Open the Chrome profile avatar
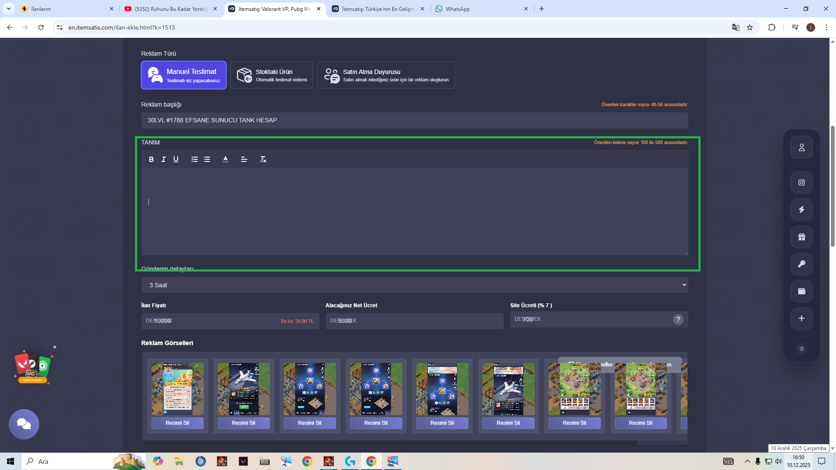This screenshot has width=836, height=470. [811, 27]
